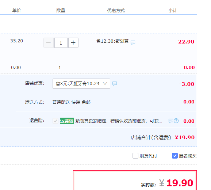This screenshot has width=211, height=190.
Task: Click the 实付款 ¥19.90 total amount
Action: click(176, 183)
